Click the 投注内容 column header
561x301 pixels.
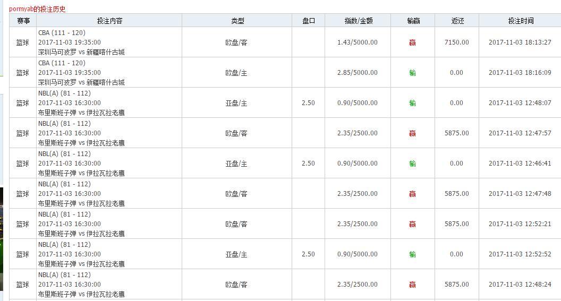109,21
